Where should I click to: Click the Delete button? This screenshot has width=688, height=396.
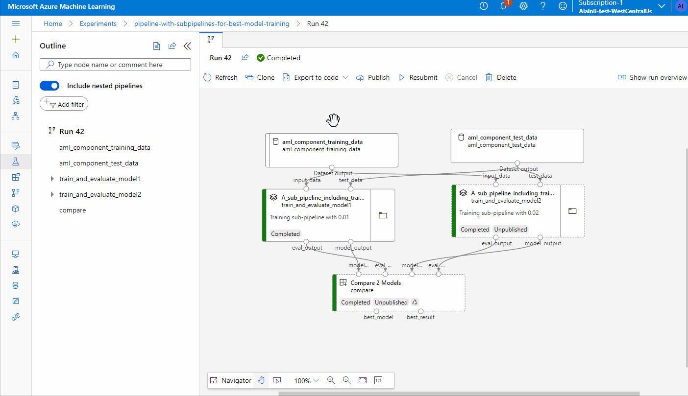tap(501, 77)
